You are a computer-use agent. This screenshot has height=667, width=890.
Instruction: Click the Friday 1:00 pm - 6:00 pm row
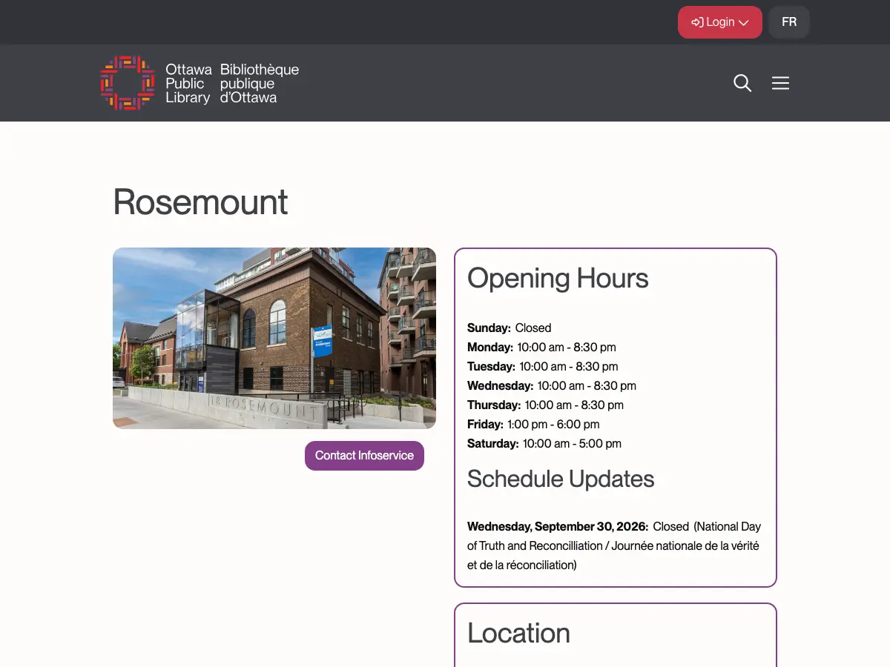coord(533,424)
